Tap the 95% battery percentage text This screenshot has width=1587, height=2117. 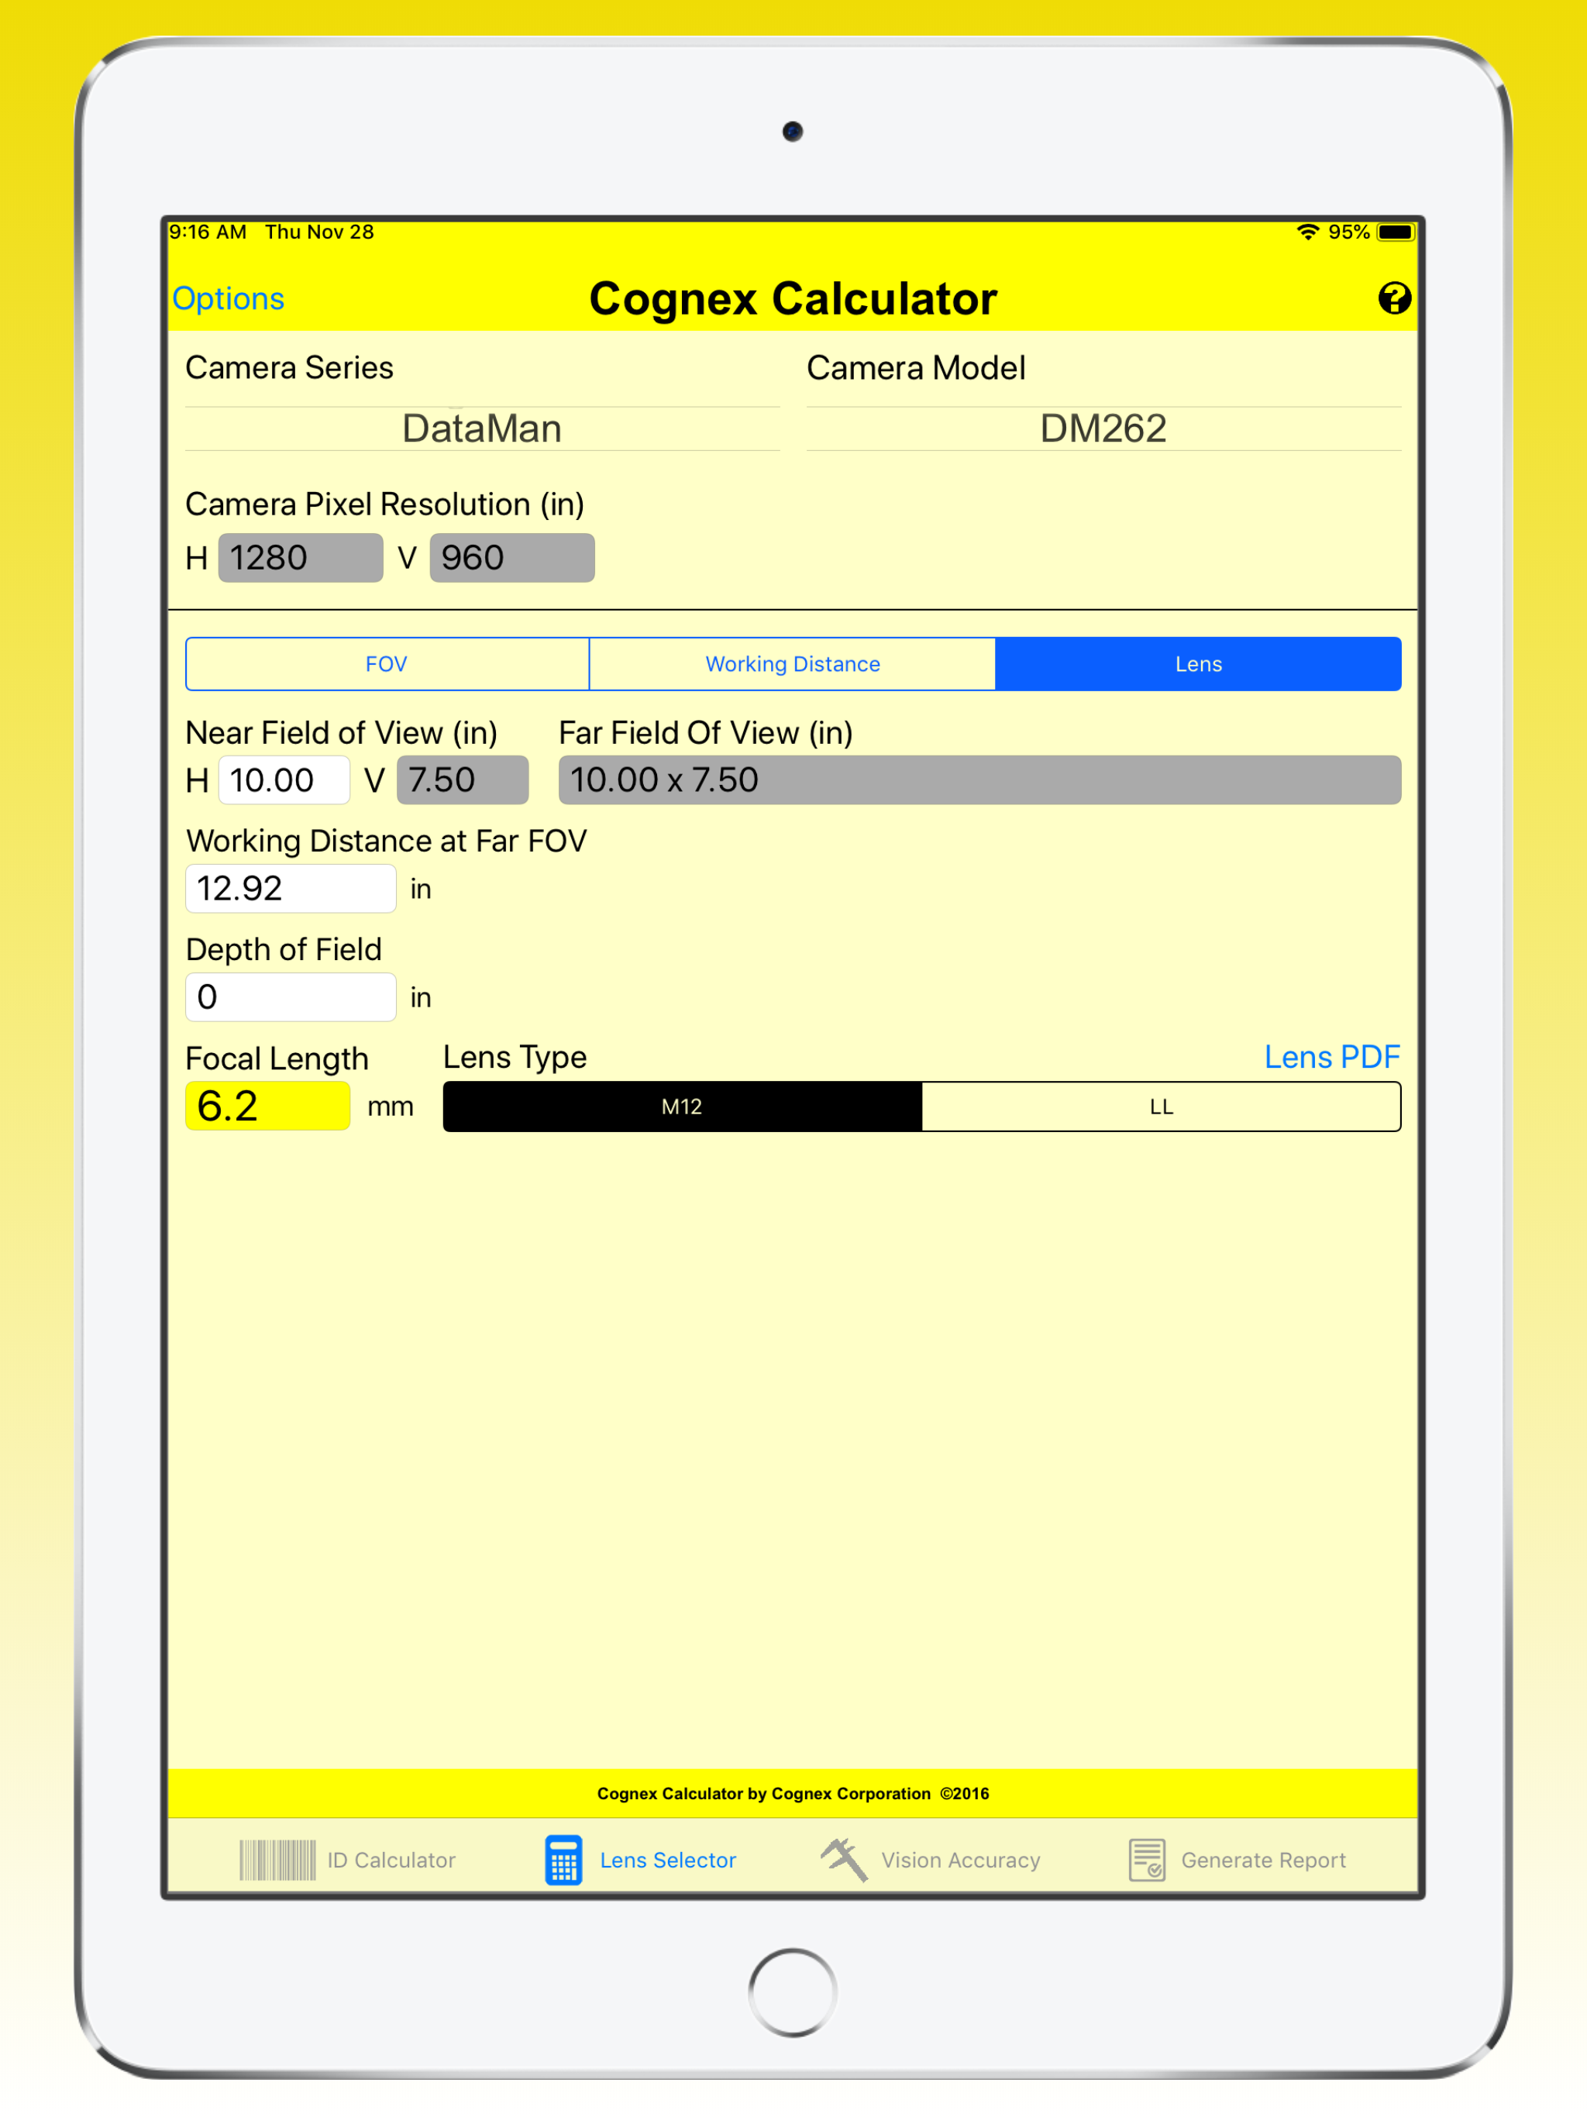(1348, 232)
